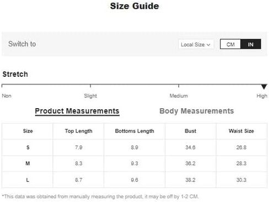Screen dimensions: 269x202
Task: Select the size L row
Action: tap(134, 180)
